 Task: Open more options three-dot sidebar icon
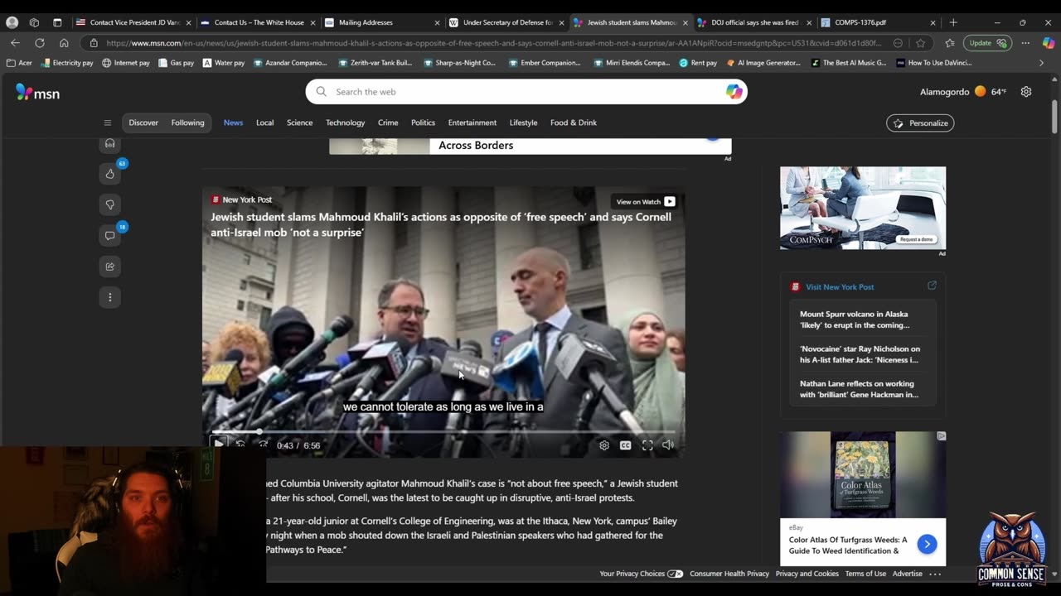point(109,297)
